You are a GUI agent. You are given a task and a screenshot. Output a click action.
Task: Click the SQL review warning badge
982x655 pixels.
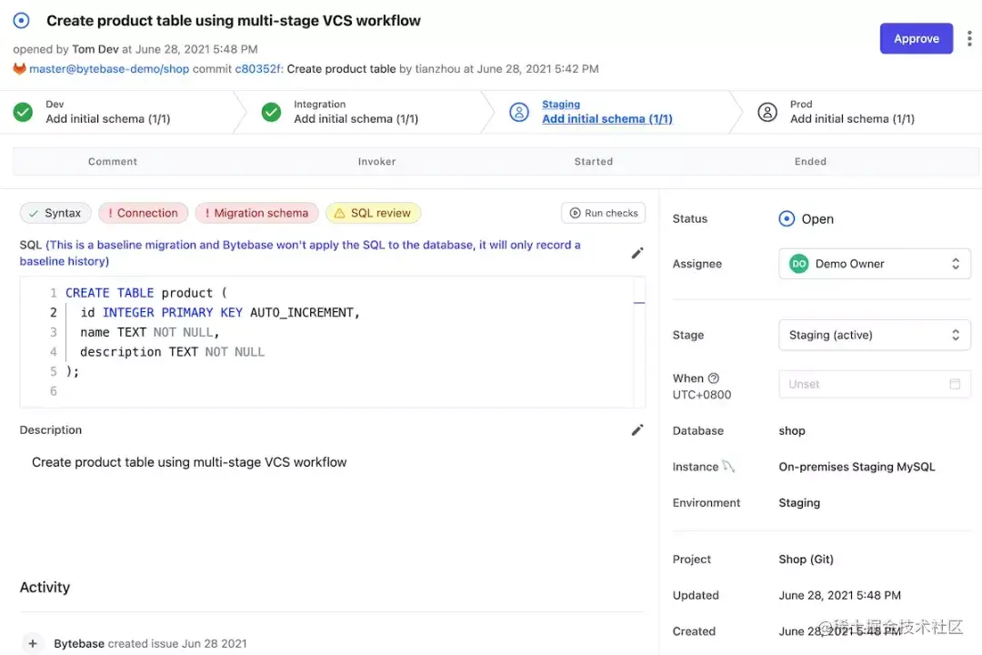tap(373, 213)
